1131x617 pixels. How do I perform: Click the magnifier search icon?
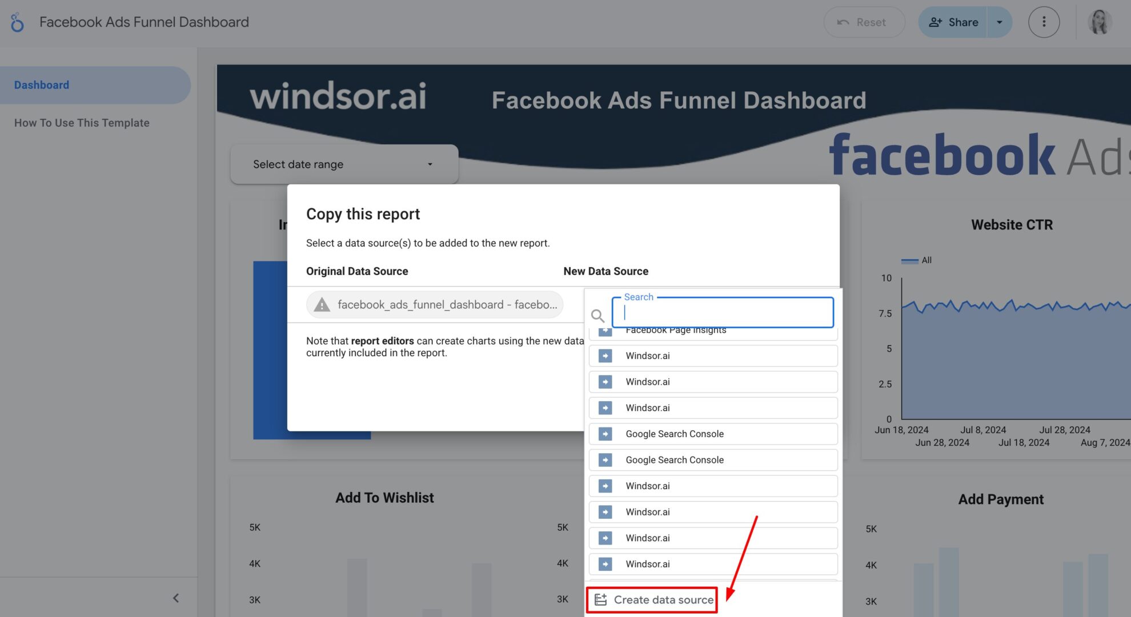[x=597, y=315]
